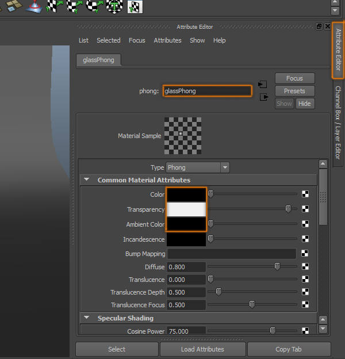Click the map button beside Bump Mapping field
This screenshot has width=345, height=359.
point(305,254)
